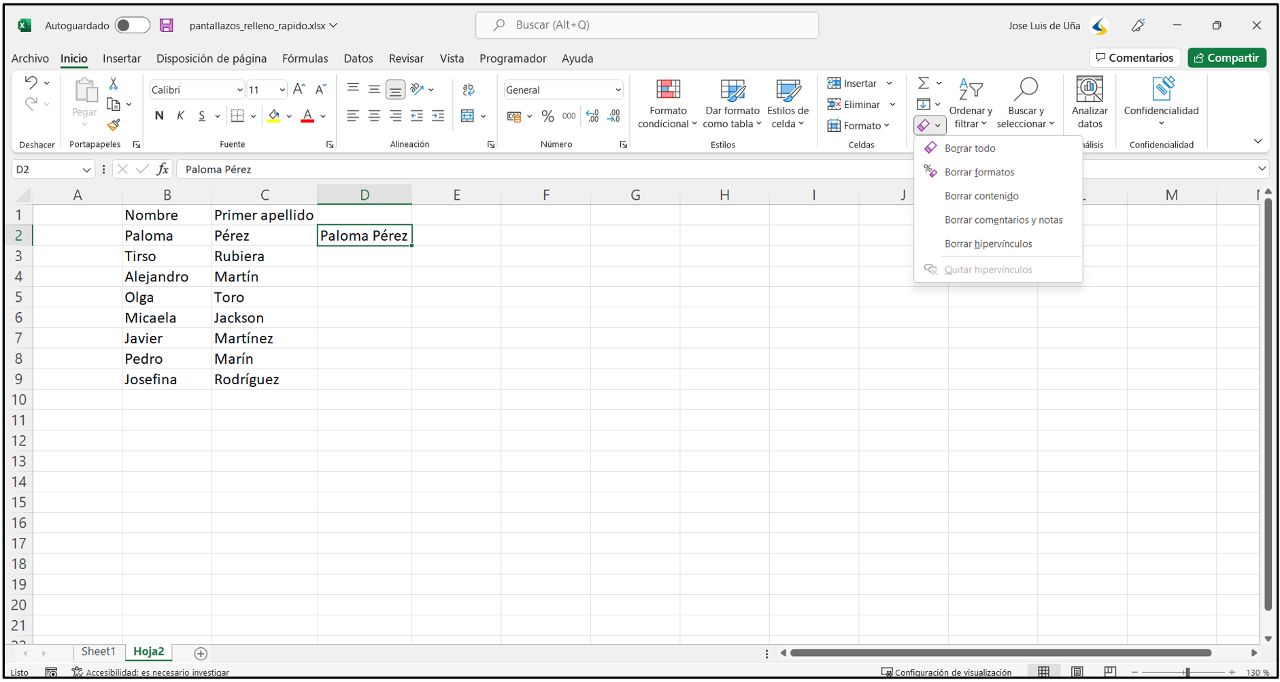The width and height of the screenshot is (1280, 682).
Task: Click the Compartir button
Action: tap(1226, 58)
